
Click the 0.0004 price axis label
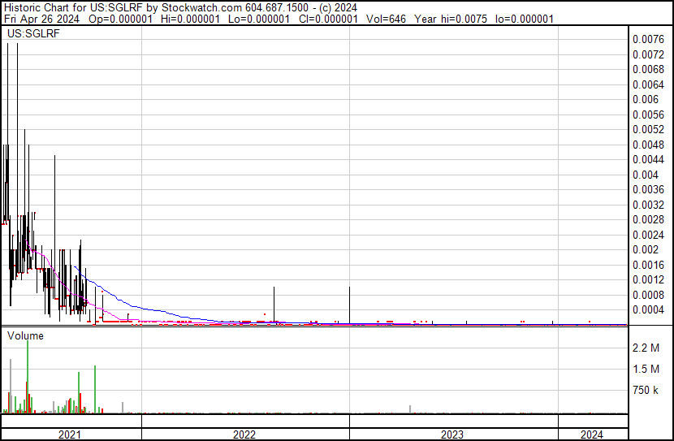click(x=648, y=309)
